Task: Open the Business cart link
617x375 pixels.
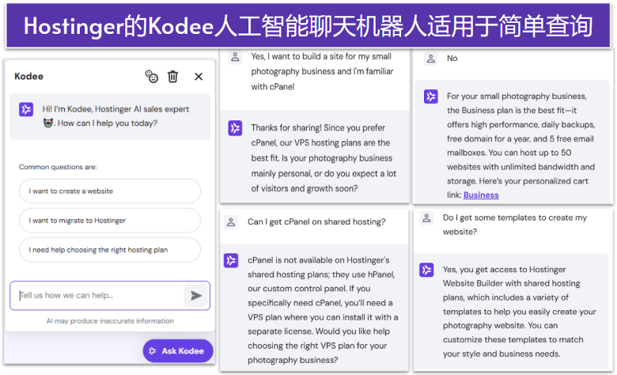Action: 481,195
